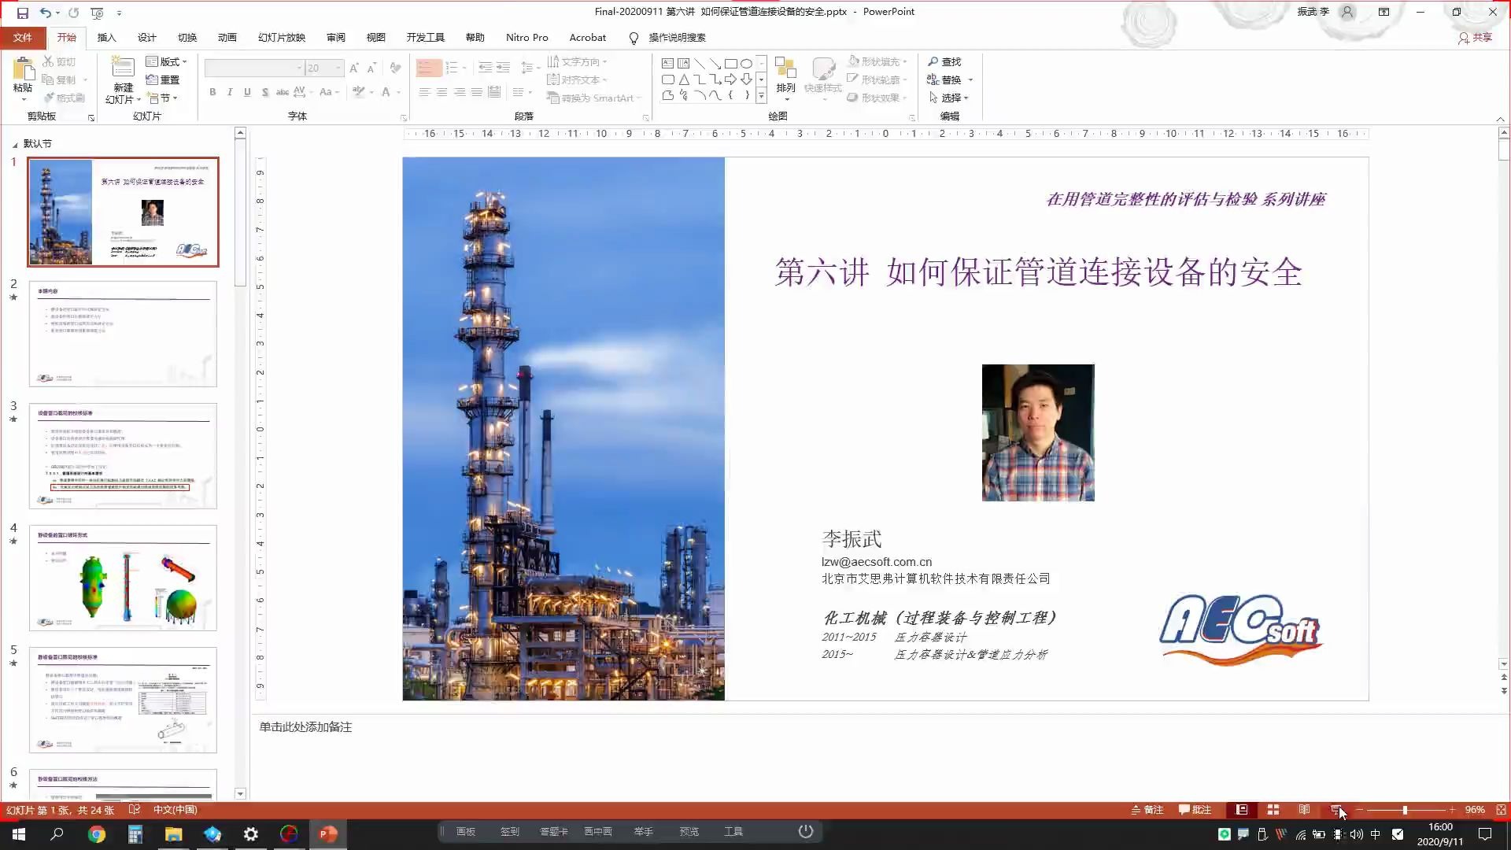This screenshot has width=1511, height=850.
Task: Click Comments (批注) in status bar
Action: point(1195,810)
